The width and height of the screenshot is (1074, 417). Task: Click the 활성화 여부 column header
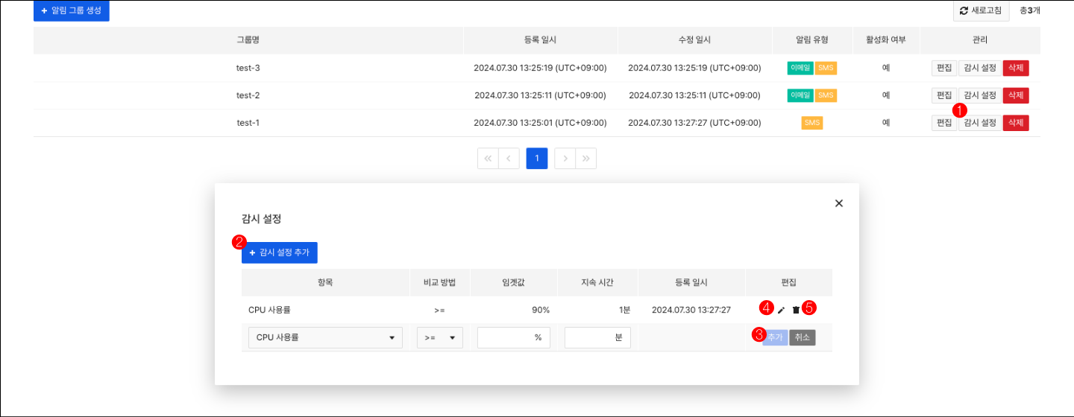pos(886,40)
